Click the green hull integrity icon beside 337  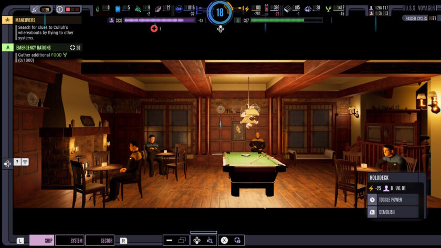click(x=238, y=20)
